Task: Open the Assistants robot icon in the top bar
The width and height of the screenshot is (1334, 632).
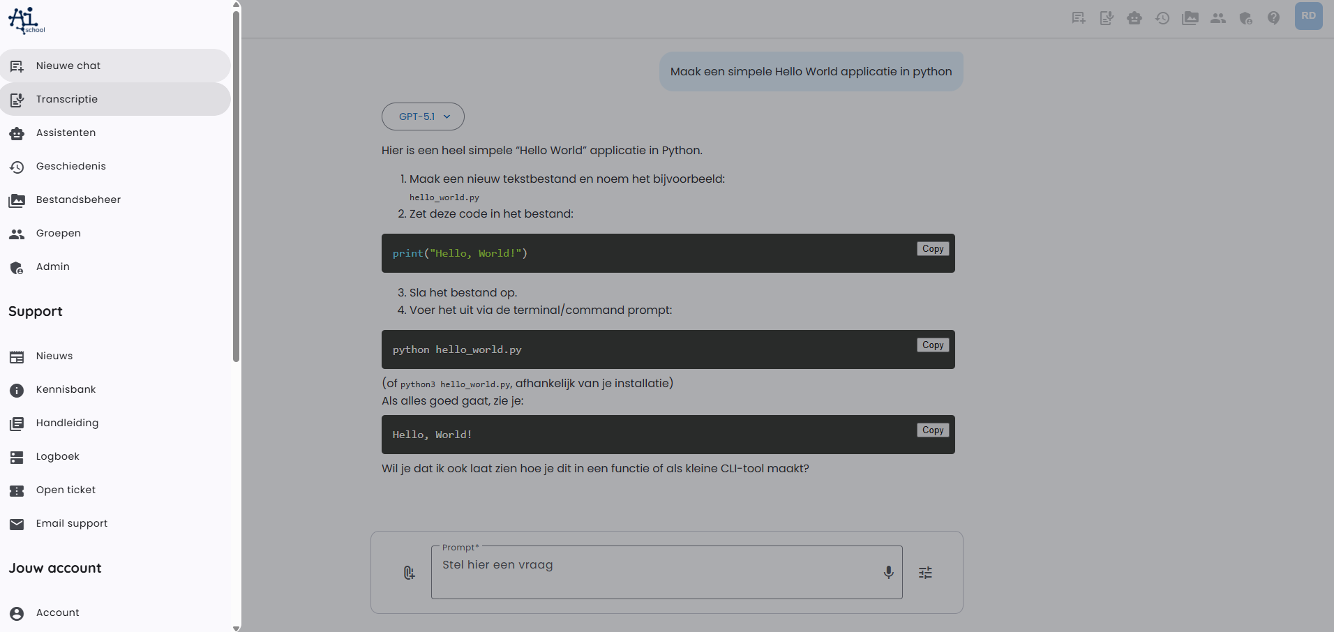Action: click(x=1134, y=18)
